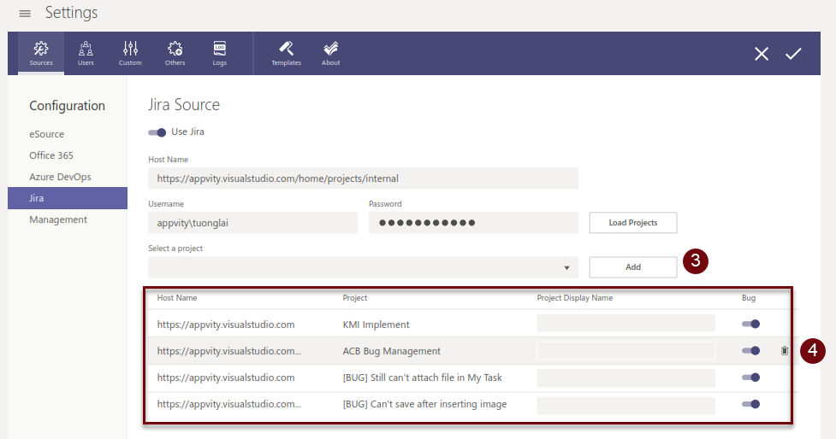Open the hamburger menu next to Settings
836x439 pixels.
25,14
